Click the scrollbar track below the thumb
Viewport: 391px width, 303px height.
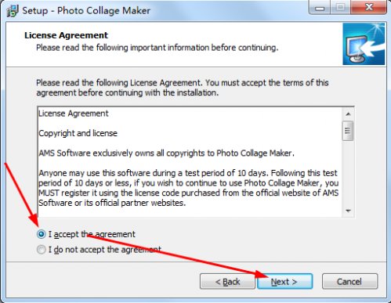click(348, 173)
